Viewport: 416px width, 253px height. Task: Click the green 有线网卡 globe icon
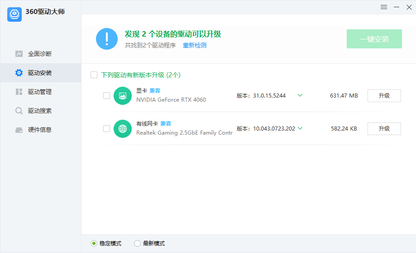[x=123, y=129]
